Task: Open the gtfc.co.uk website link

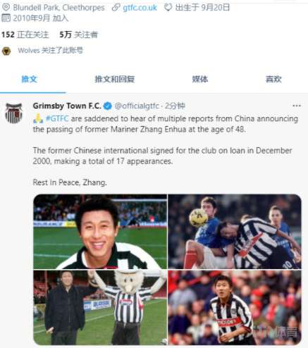Action: tap(140, 8)
